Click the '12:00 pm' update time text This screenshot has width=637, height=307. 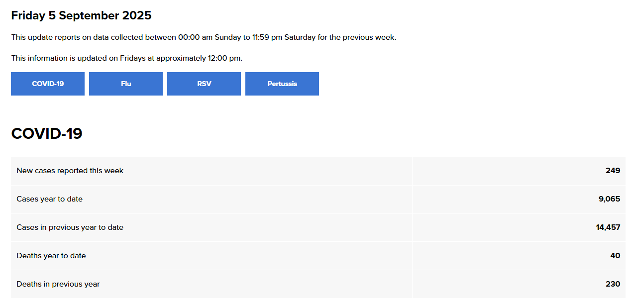click(224, 58)
